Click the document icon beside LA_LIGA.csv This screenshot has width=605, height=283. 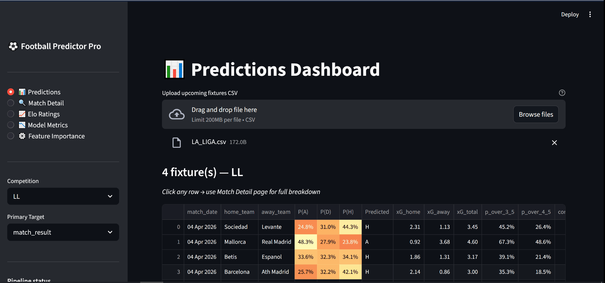tap(177, 142)
